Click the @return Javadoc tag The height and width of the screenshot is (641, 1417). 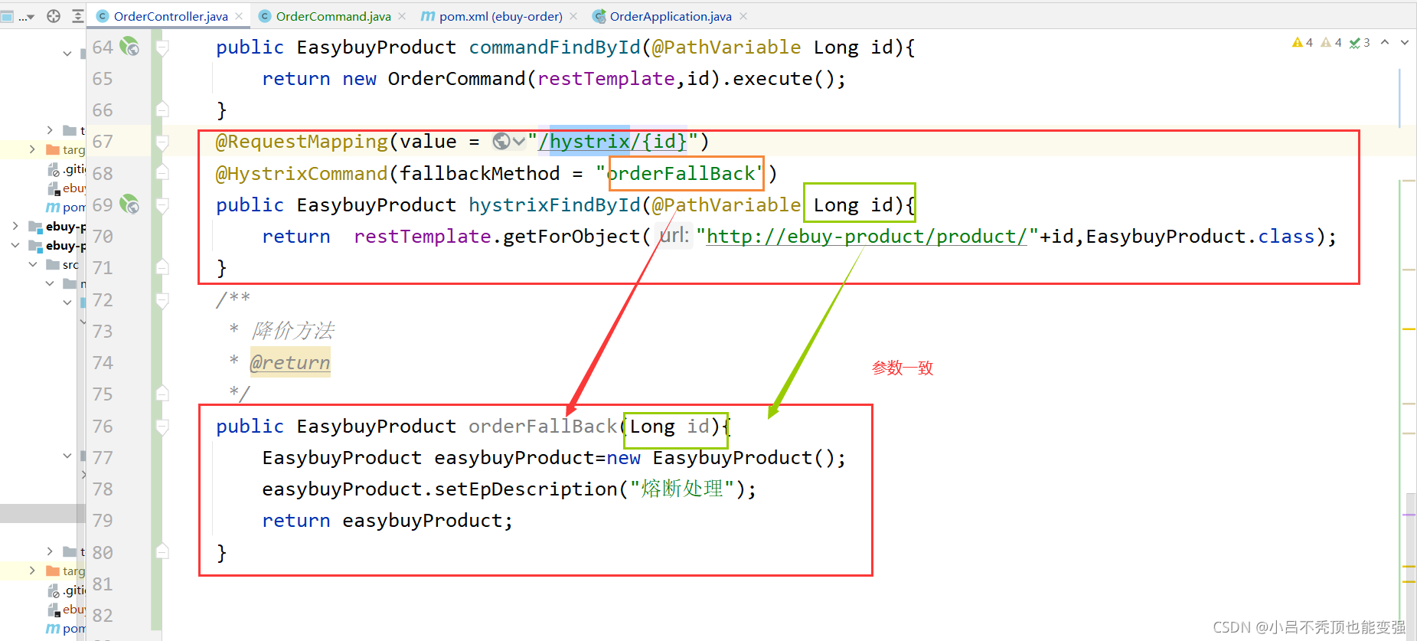(290, 362)
